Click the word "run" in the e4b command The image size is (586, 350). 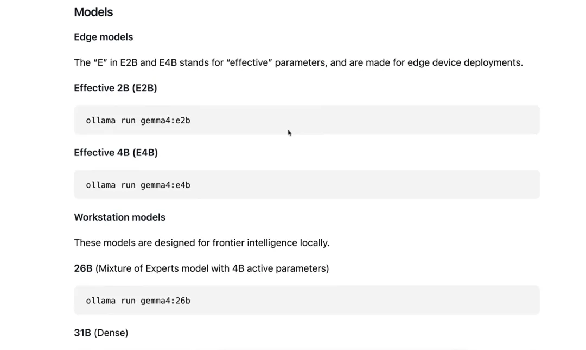[x=128, y=185]
